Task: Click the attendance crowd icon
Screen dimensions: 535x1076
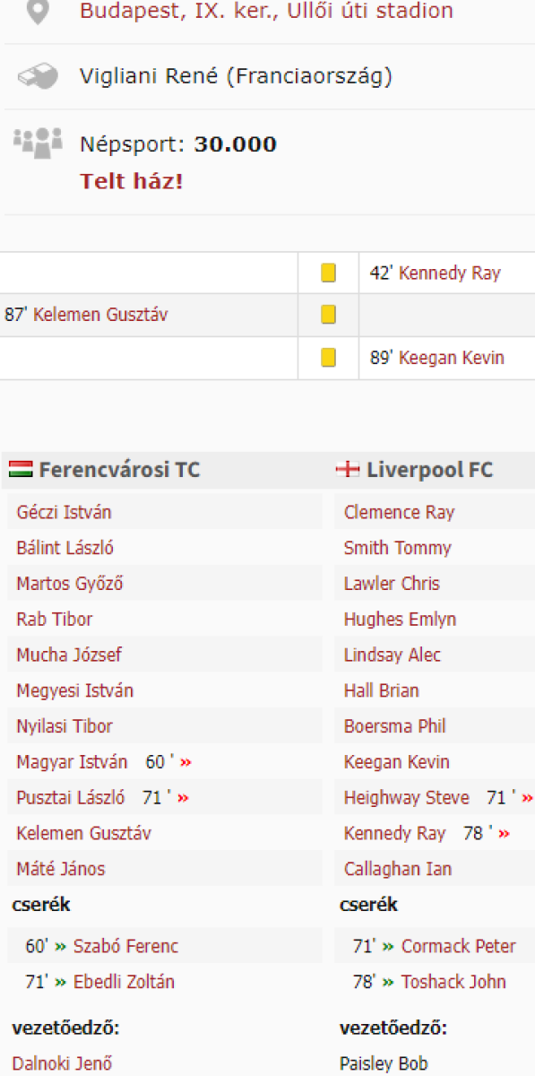Action: [38, 141]
